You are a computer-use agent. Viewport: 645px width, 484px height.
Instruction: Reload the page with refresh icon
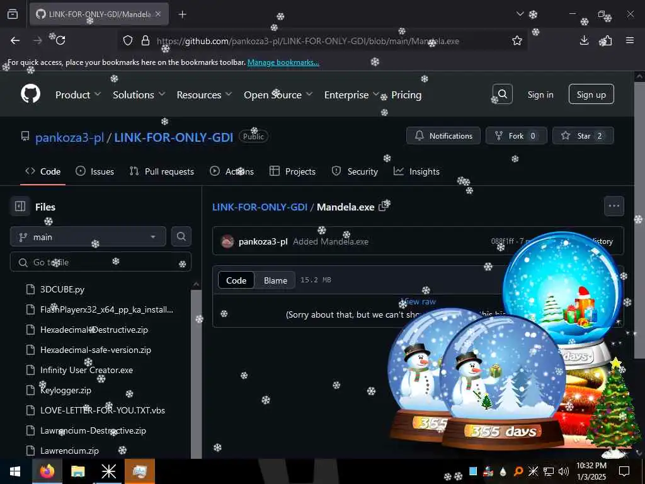click(x=60, y=40)
